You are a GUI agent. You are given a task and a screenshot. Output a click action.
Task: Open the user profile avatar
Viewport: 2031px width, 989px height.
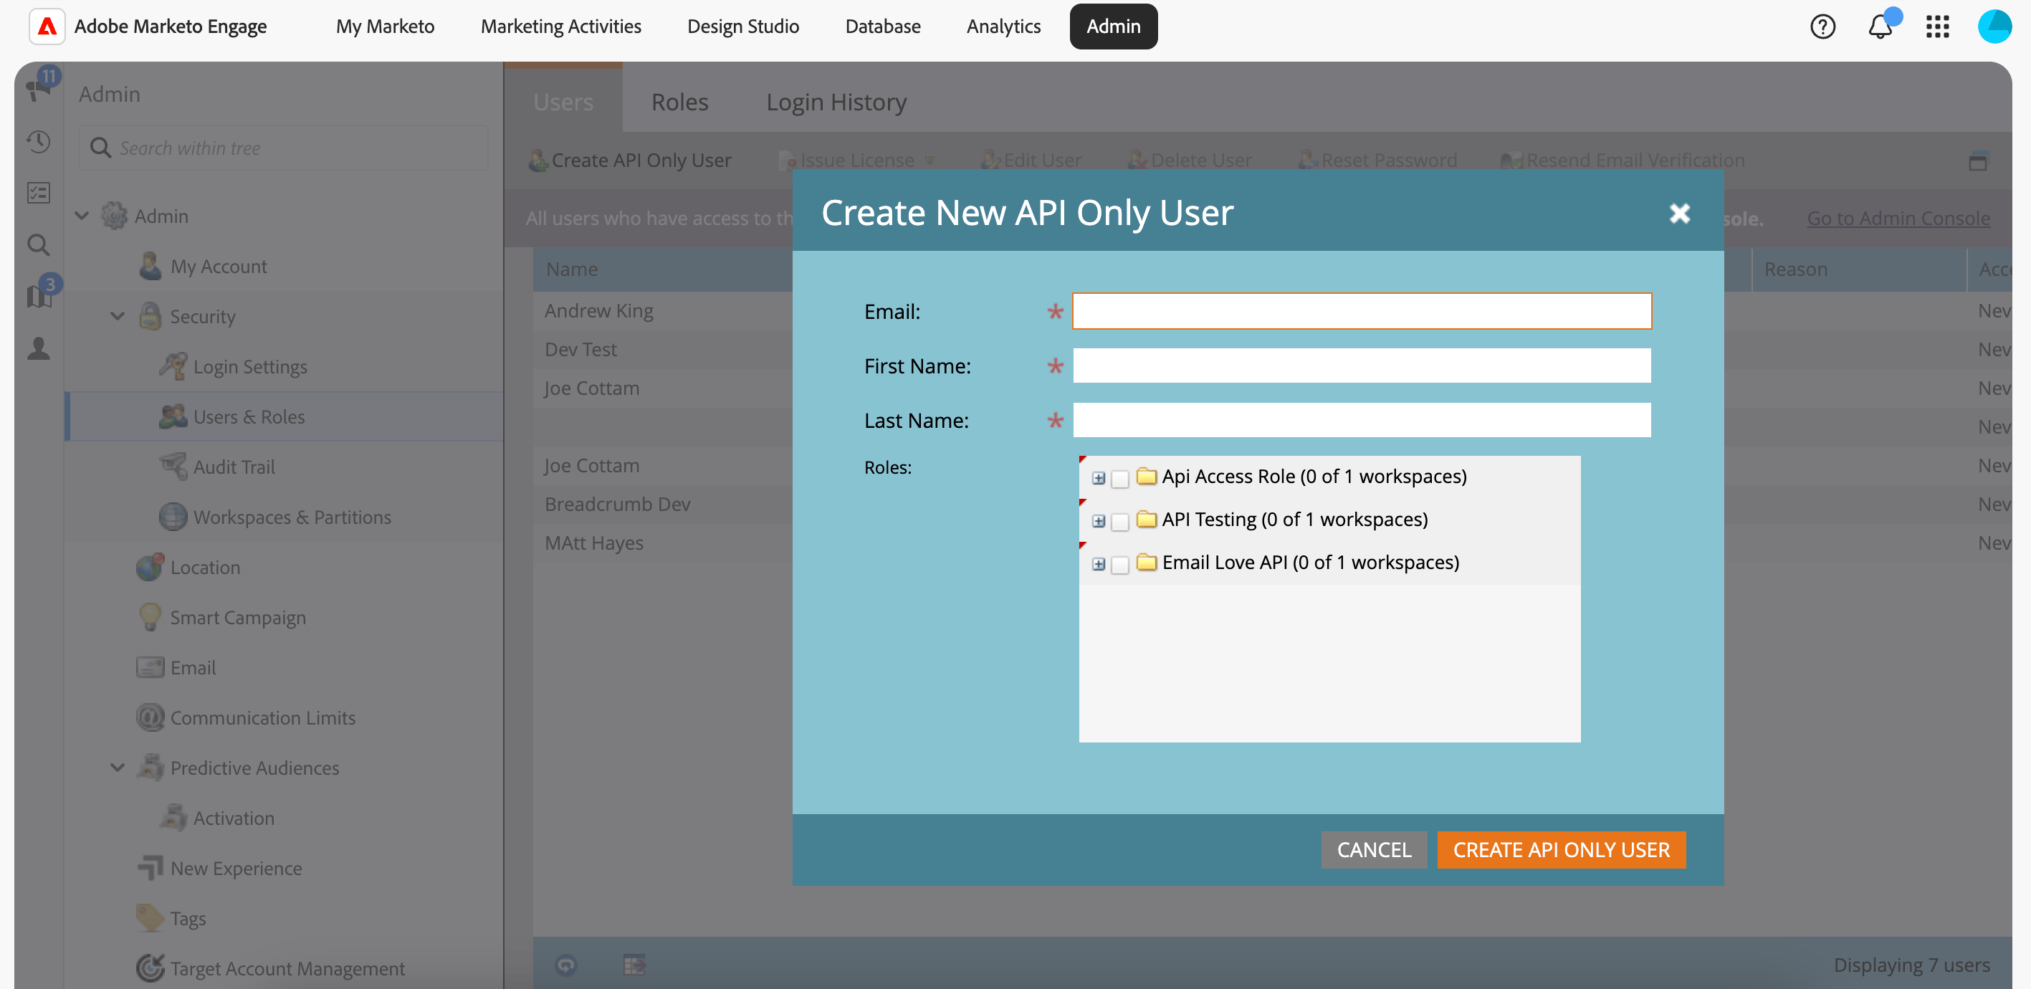pos(1994,27)
